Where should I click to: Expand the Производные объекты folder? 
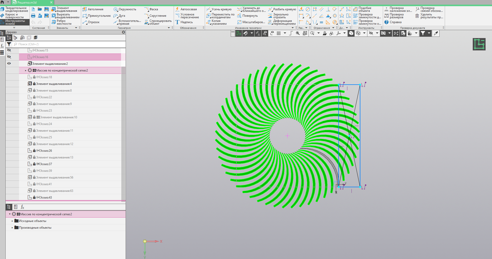click(12, 228)
